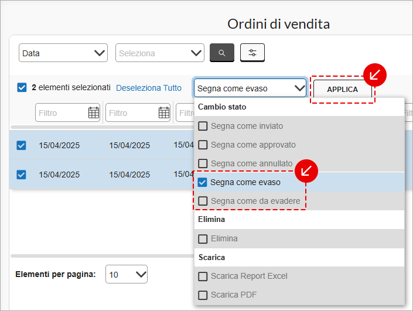
Task: Open the Data dropdown
Action: tap(63, 53)
